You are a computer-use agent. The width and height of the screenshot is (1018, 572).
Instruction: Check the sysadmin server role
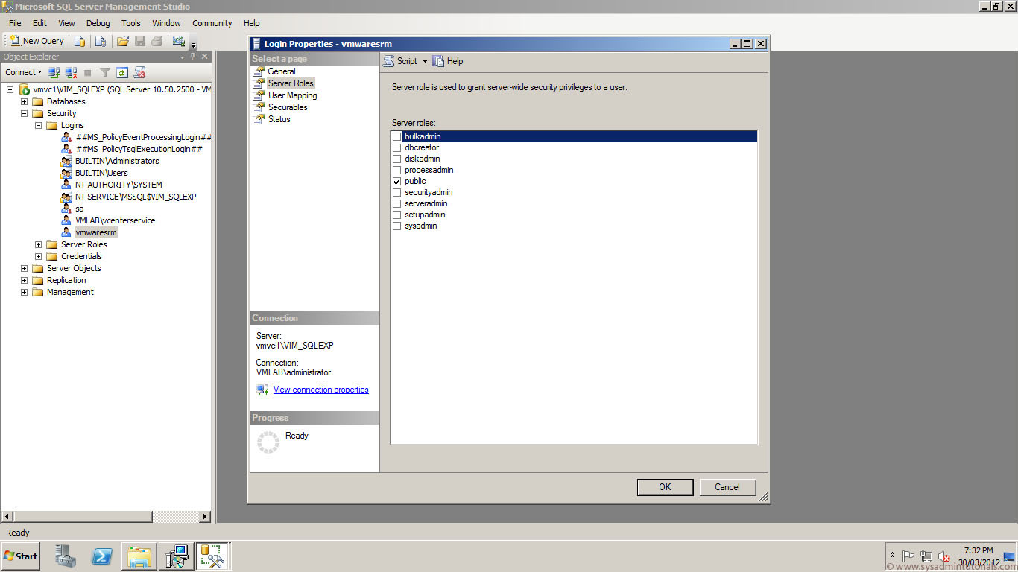click(397, 226)
